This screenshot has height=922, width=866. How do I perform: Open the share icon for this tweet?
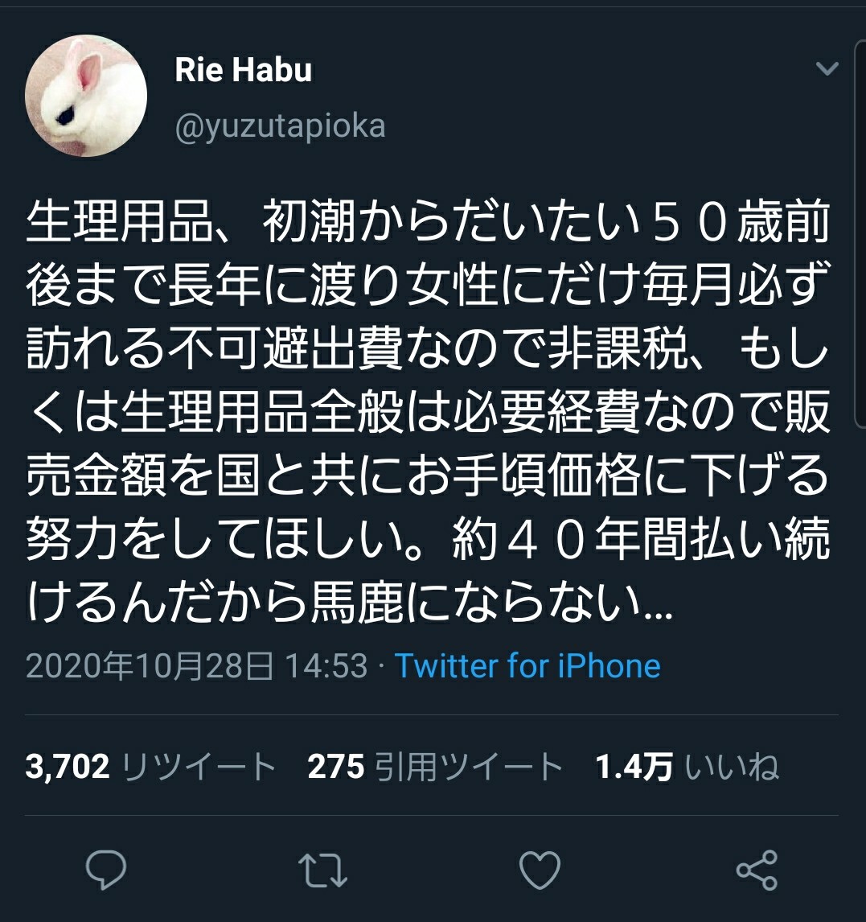(x=757, y=870)
